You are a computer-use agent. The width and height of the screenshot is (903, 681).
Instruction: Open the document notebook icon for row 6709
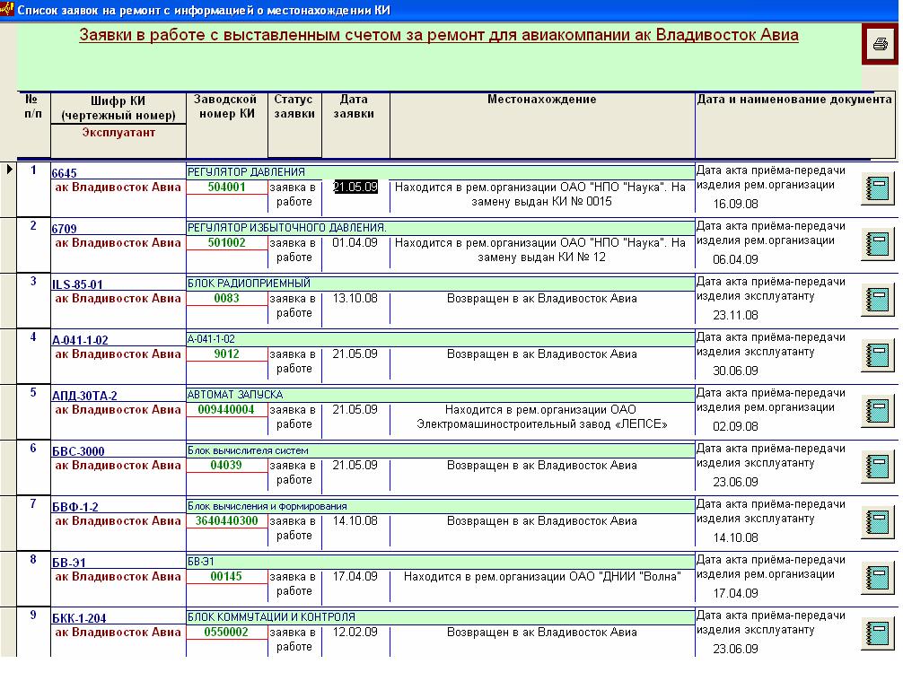point(878,244)
